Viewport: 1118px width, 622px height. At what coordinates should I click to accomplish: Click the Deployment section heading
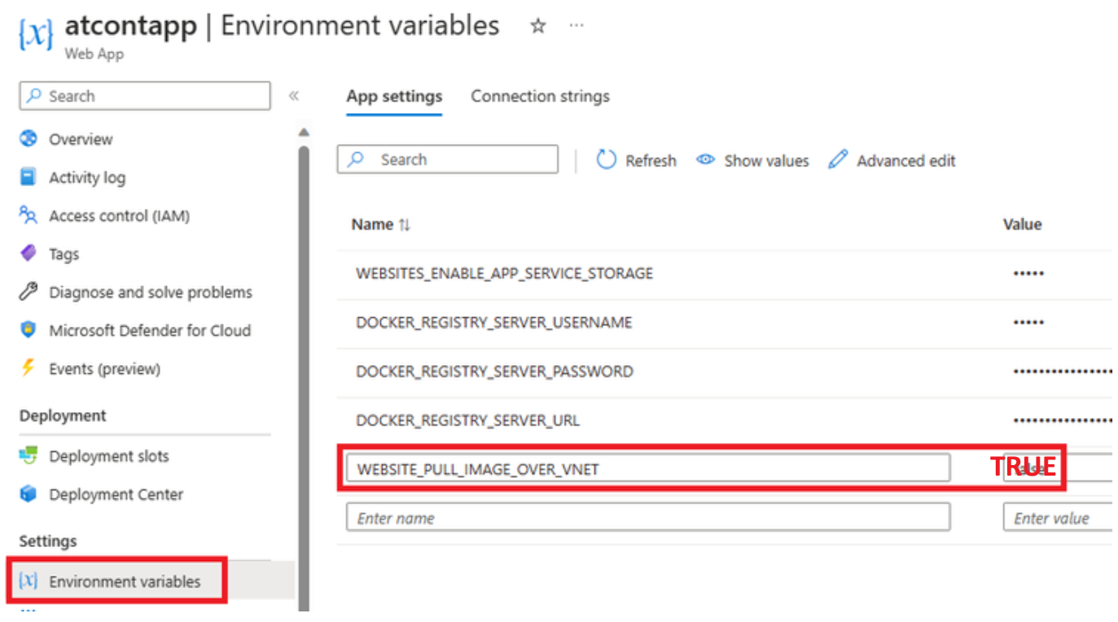pyautogui.click(x=63, y=415)
